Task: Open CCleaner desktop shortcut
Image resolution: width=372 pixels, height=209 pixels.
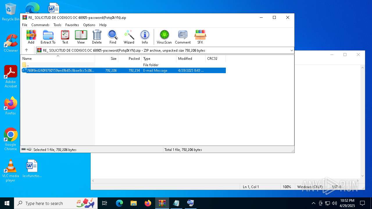Action: (x=11, y=43)
